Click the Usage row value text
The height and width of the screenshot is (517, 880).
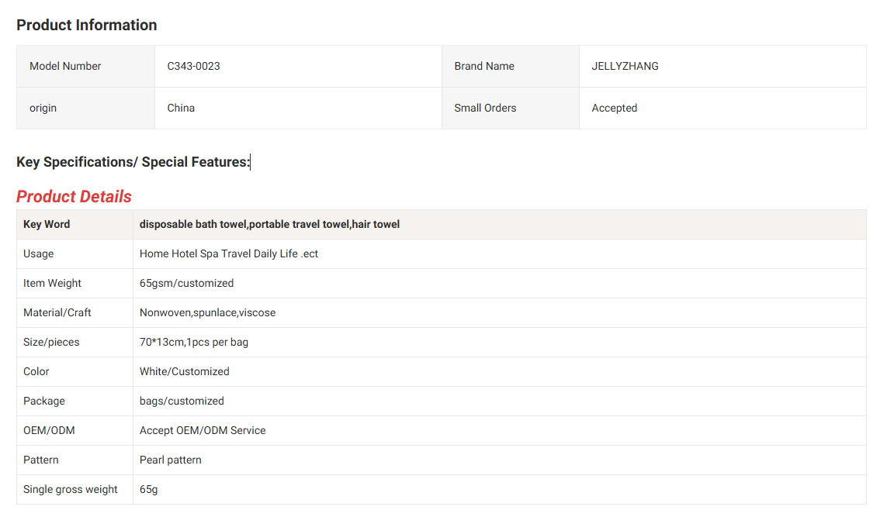coord(229,253)
